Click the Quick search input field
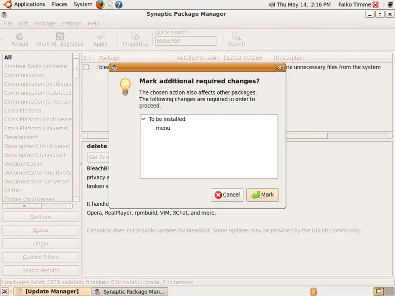The width and height of the screenshot is (395, 296). (186, 41)
